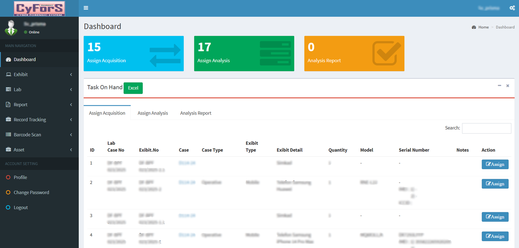The height and width of the screenshot is (248, 519).
Task: Open the orange Analysis Report 0 card
Action: tap(354, 54)
